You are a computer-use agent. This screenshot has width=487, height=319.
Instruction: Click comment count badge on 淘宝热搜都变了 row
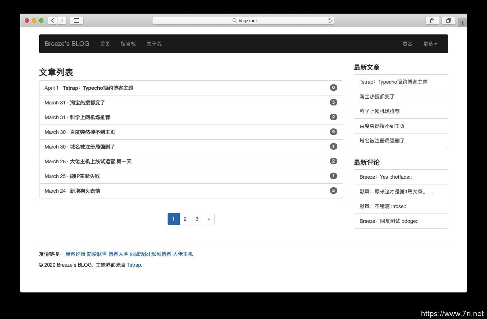click(333, 102)
